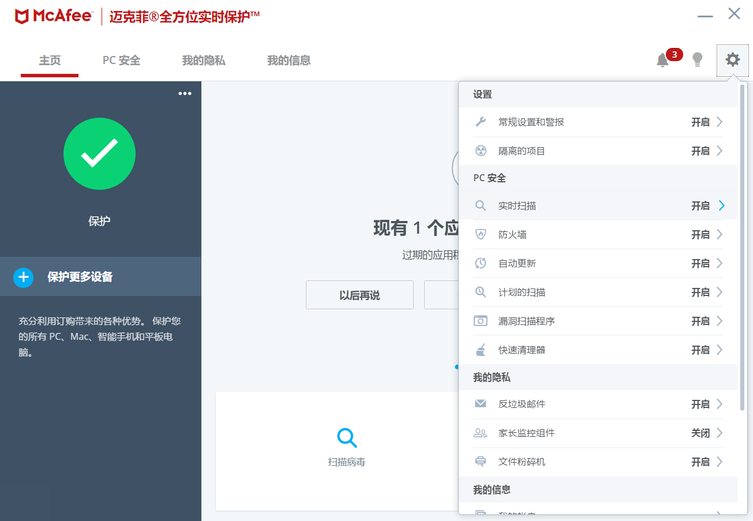Click the wrench icon beside 常规设置和警报
The width and height of the screenshot is (753, 521).
[x=480, y=122]
